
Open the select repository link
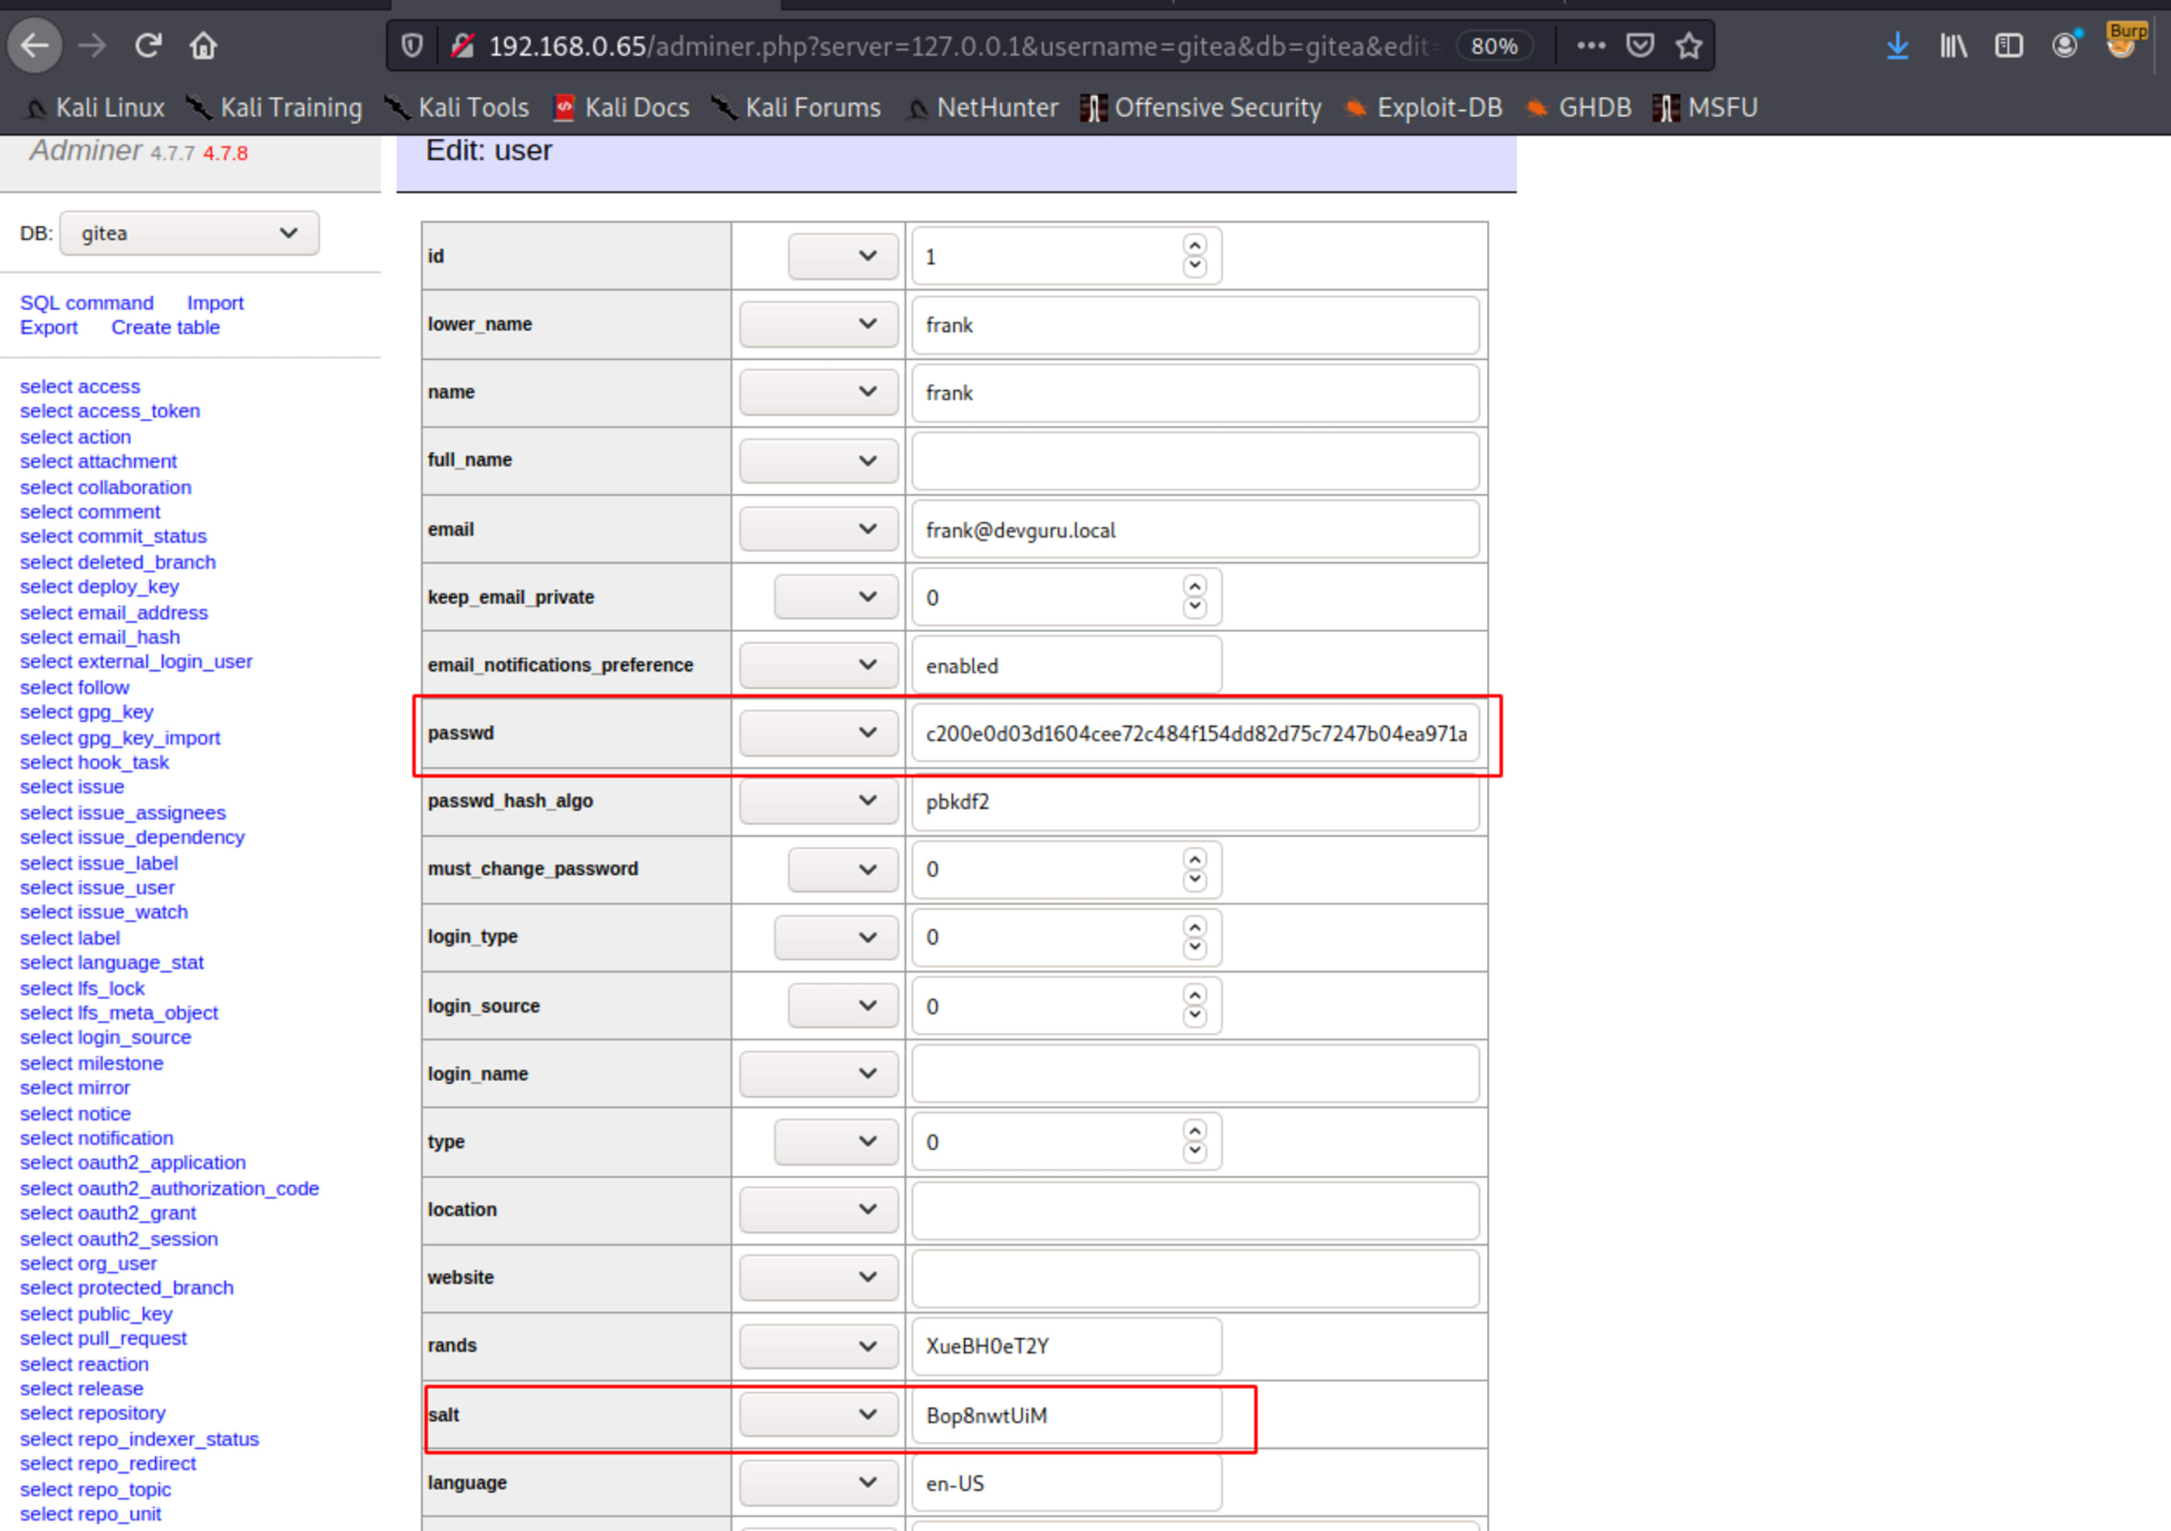[92, 1413]
